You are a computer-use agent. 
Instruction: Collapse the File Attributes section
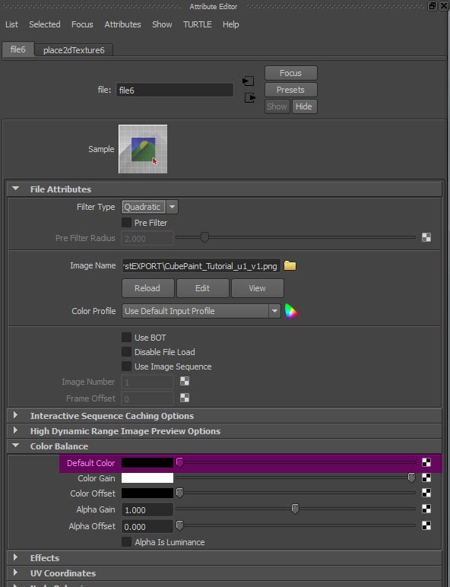[15, 189]
